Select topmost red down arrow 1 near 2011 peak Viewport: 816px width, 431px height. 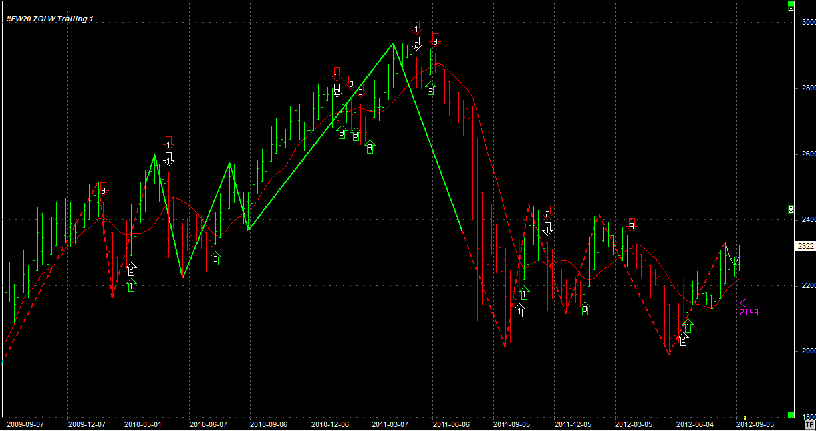coord(416,27)
